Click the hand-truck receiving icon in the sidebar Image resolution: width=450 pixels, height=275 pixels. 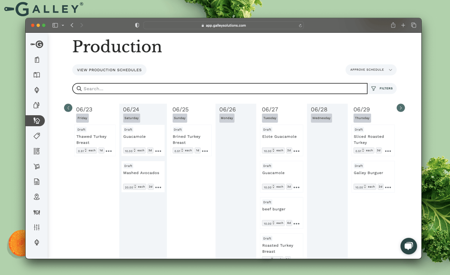37,166
